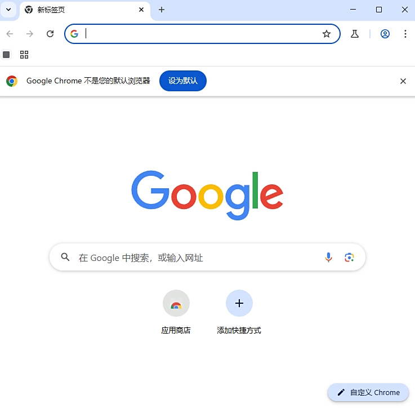Open the profile avatar icon

pos(385,34)
